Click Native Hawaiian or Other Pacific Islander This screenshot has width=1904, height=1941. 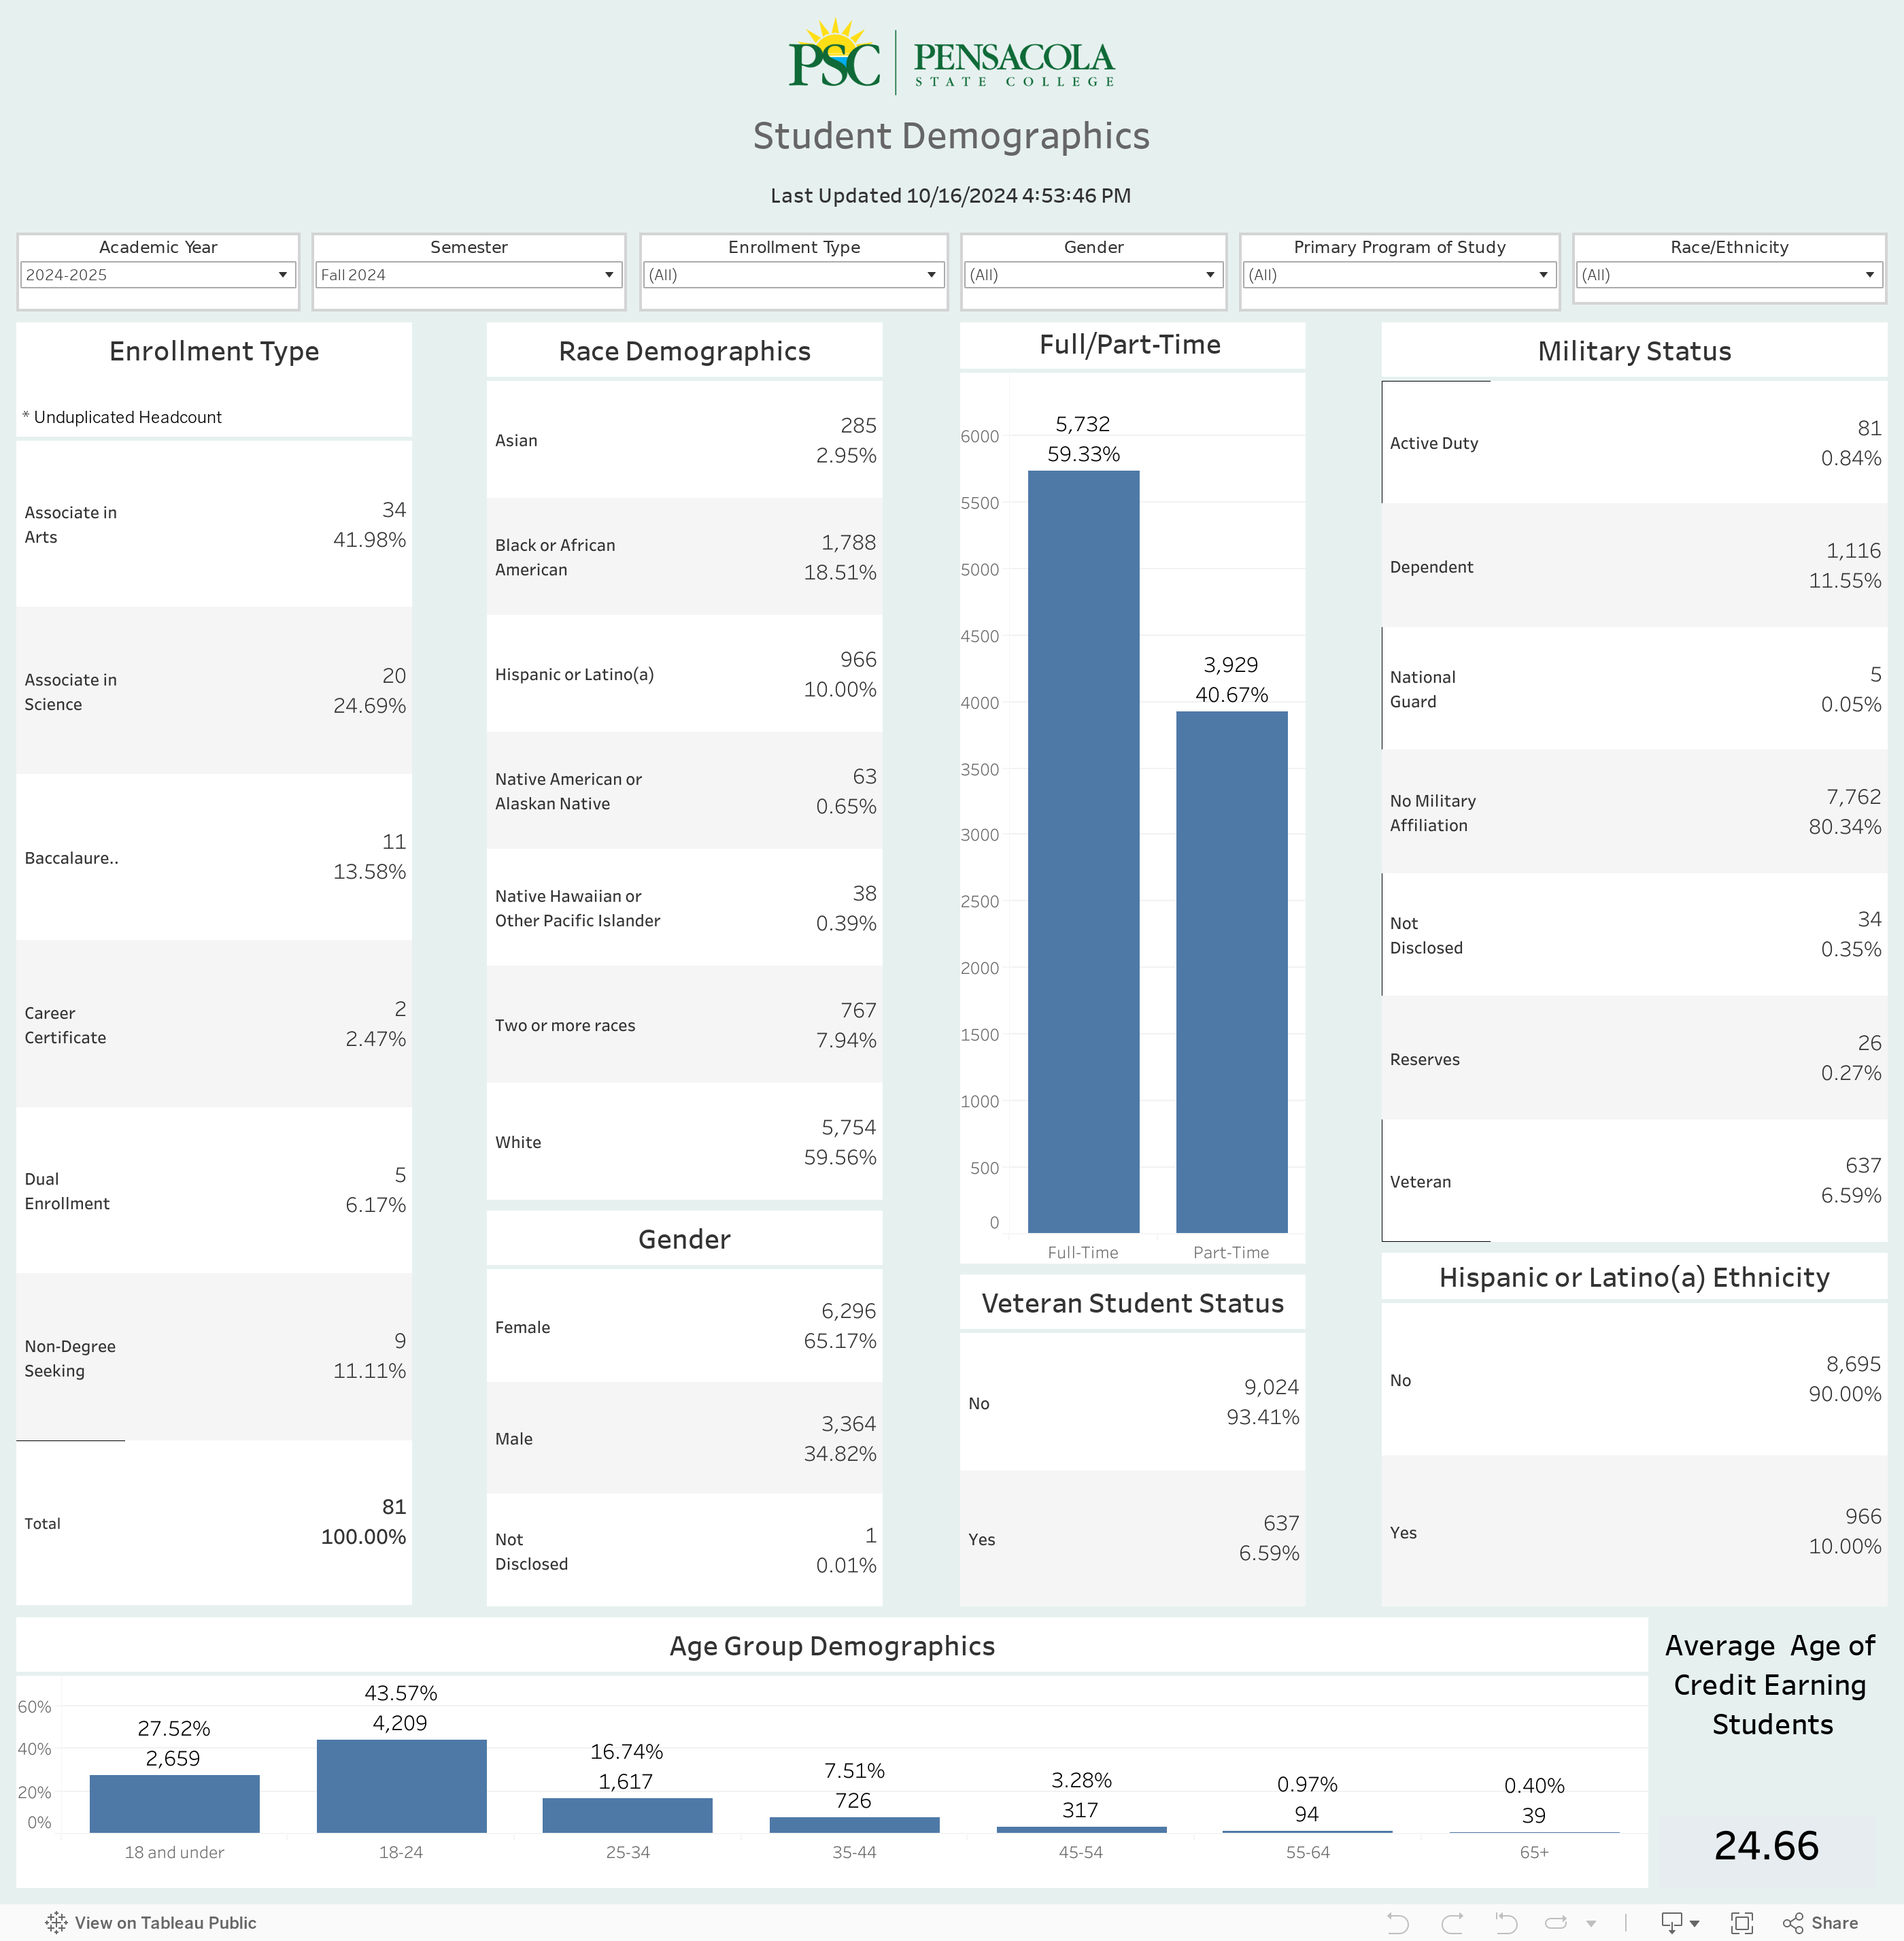684,908
